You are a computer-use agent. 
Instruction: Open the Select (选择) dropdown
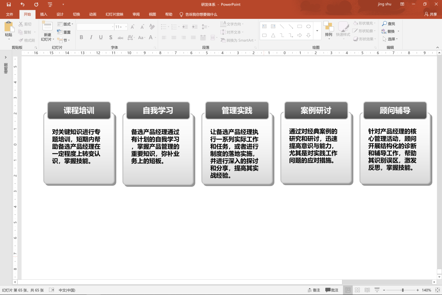point(390,39)
